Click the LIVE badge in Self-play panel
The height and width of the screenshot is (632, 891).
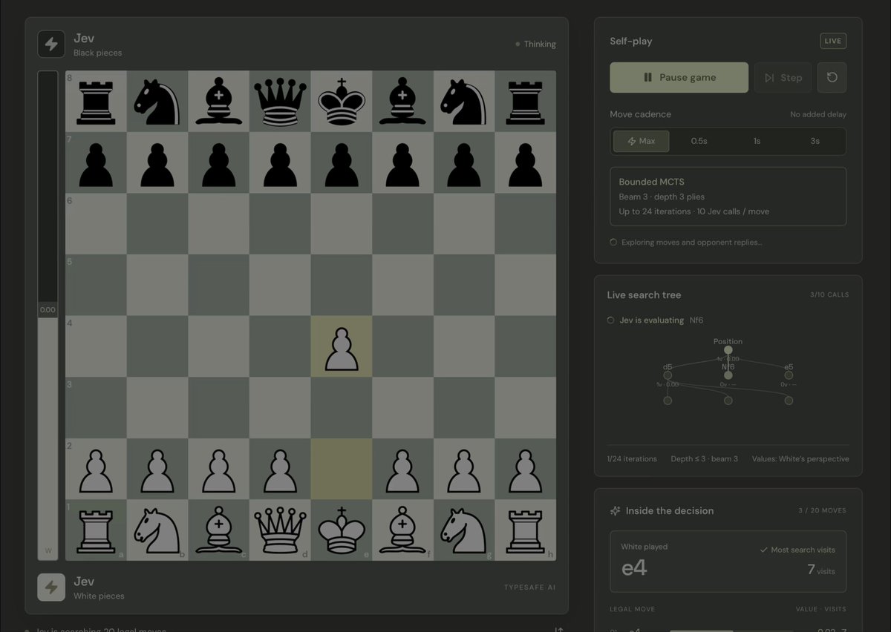click(833, 41)
